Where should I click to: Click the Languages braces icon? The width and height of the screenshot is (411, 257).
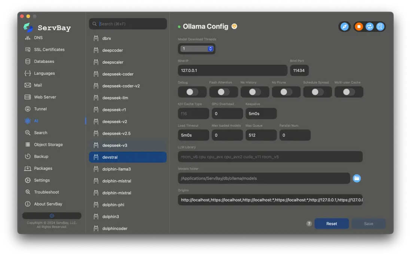click(28, 73)
